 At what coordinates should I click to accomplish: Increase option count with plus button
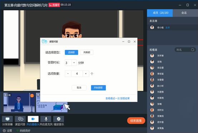(x=86, y=74)
